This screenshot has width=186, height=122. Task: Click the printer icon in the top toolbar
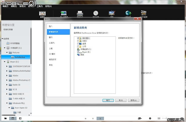tap(80, 13)
